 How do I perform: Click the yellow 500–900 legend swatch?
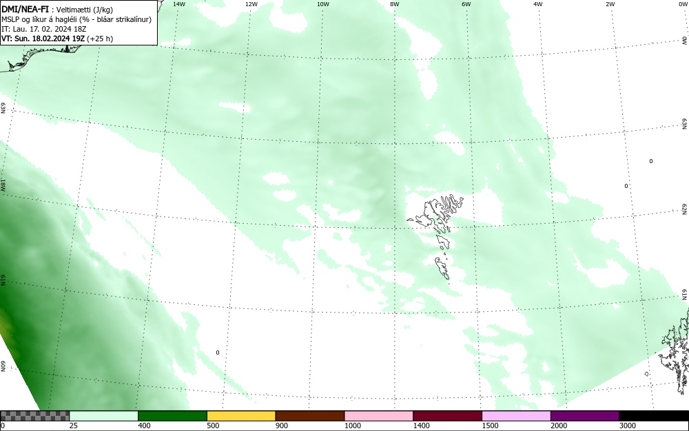coord(241,416)
